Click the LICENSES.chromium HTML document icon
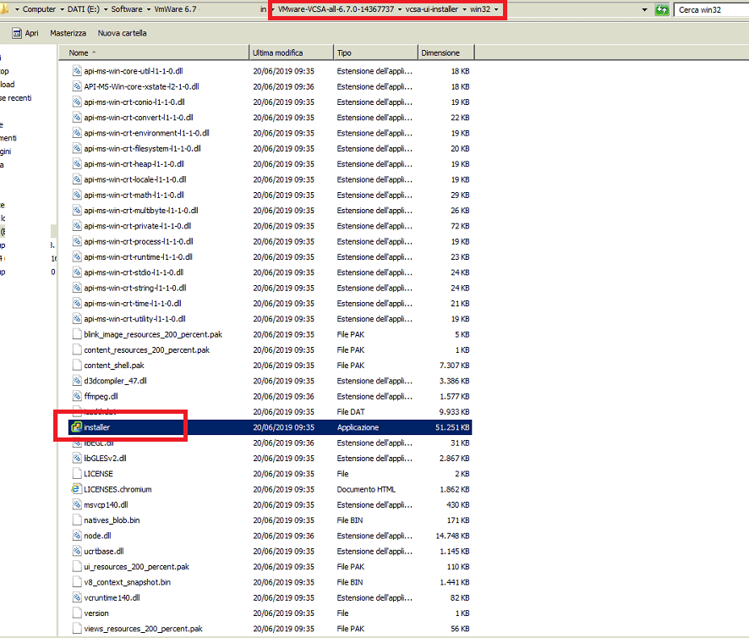 coord(76,489)
